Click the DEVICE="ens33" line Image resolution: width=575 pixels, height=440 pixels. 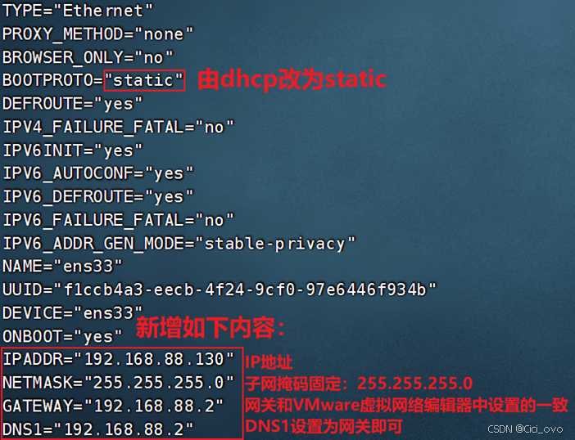(72, 313)
